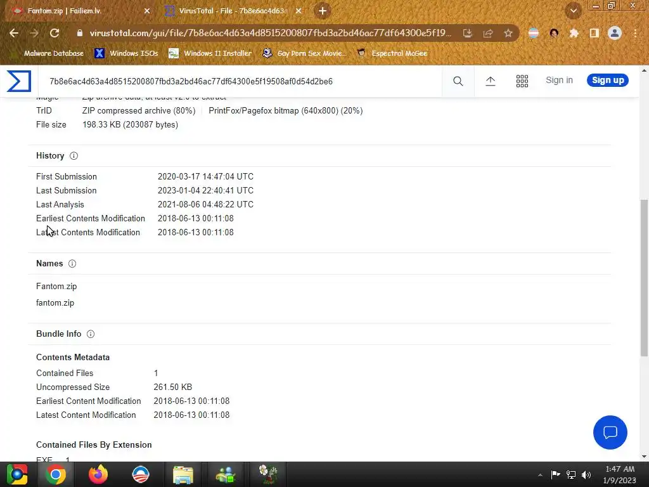Open the tab search dropdown chevron
This screenshot has width=649, height=487.
[x=574, y=11]
